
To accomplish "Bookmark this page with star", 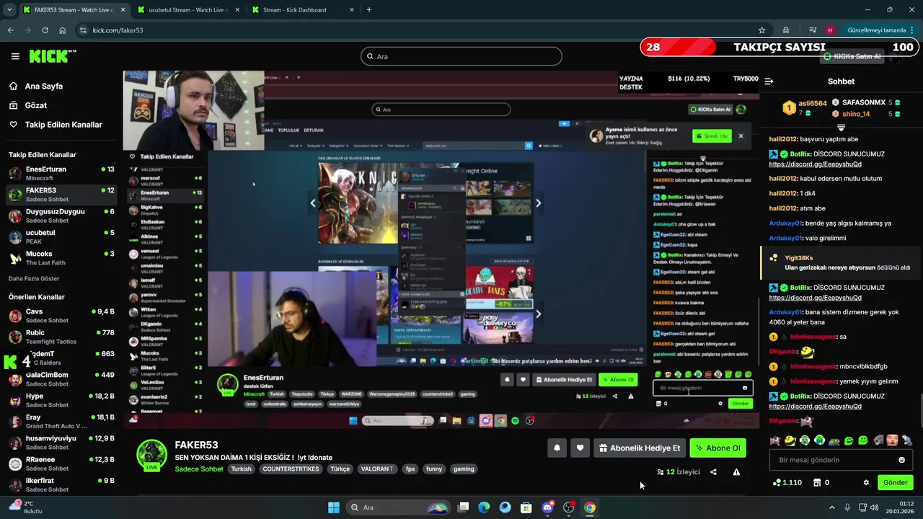I will [761, 30].
